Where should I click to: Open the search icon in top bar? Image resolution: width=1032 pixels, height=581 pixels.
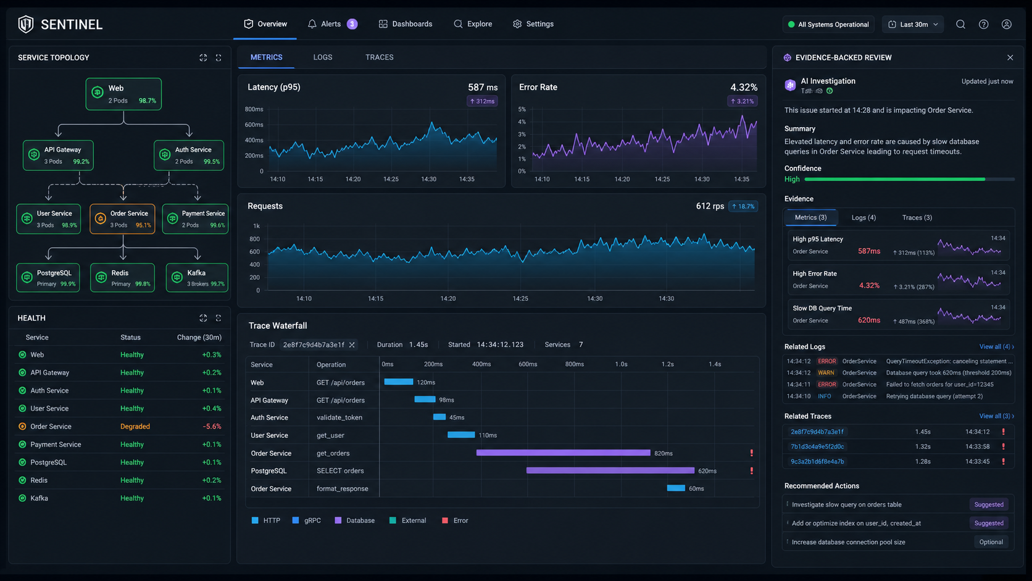tap(960, 24)
